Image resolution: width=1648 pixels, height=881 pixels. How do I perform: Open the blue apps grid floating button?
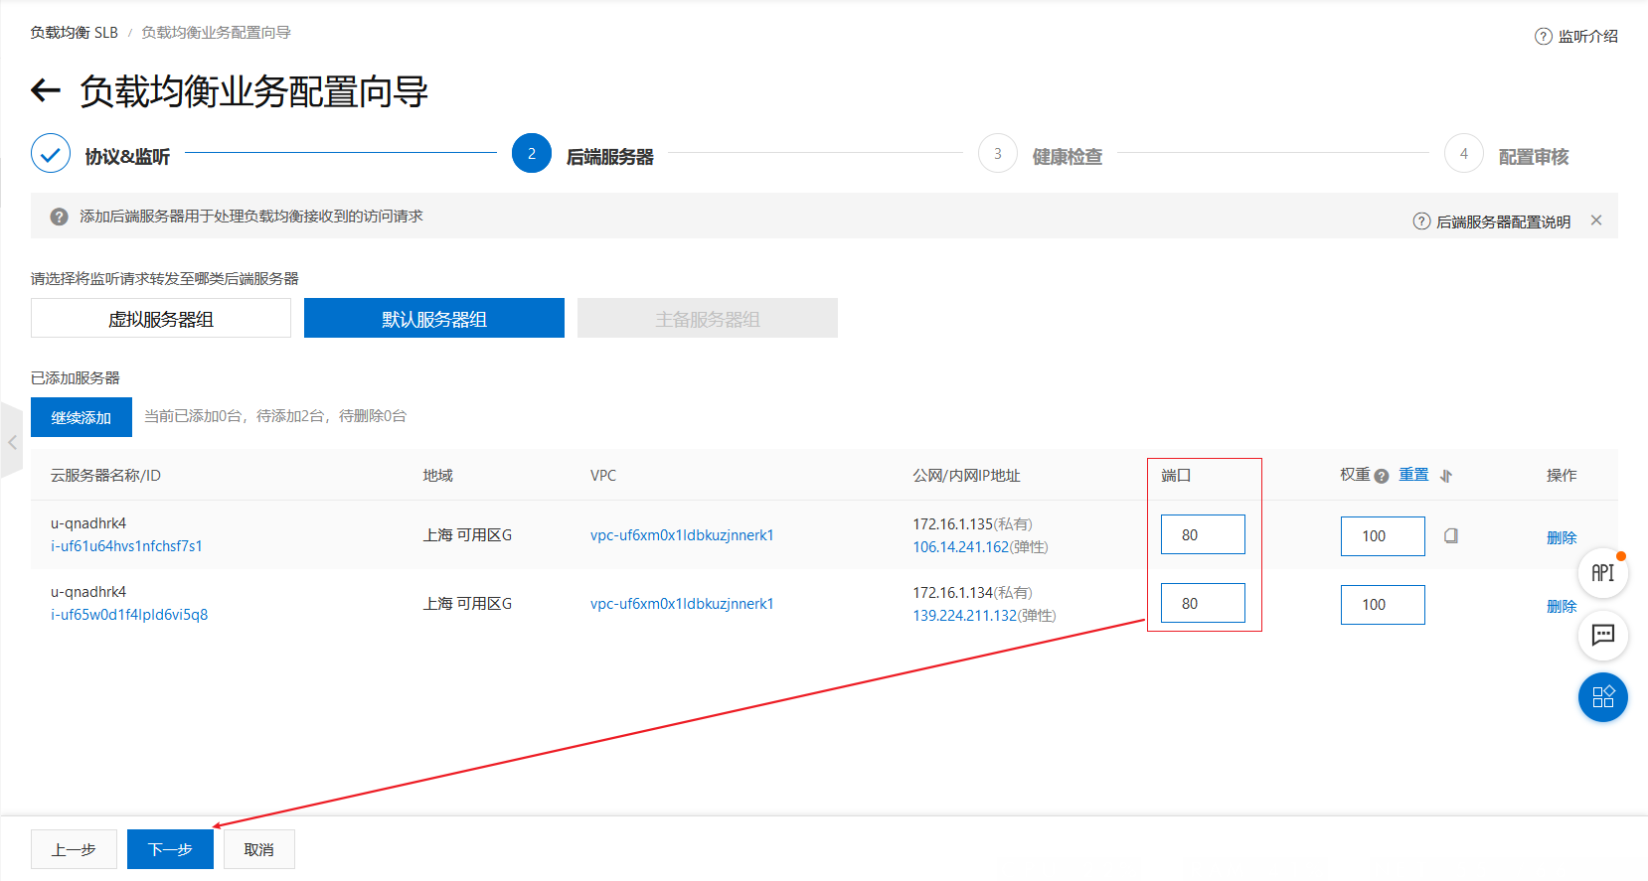click(x=1602, y=697)
